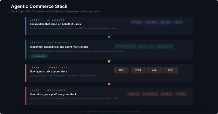
Task: Choose the REST transport button
Action: (138, 70)
